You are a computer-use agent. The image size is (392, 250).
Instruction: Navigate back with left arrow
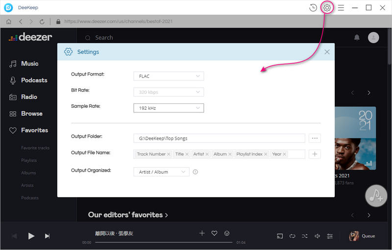[21, 22]
